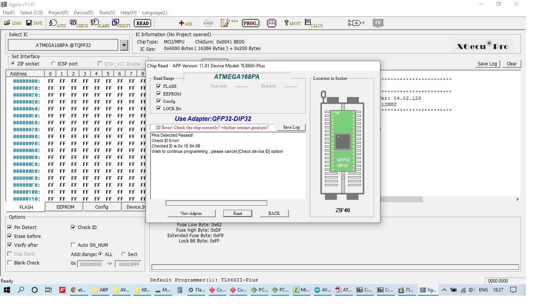536x308 pixels.
Task: Click the SAVE toolbar icon
Action: coord(34,23)
